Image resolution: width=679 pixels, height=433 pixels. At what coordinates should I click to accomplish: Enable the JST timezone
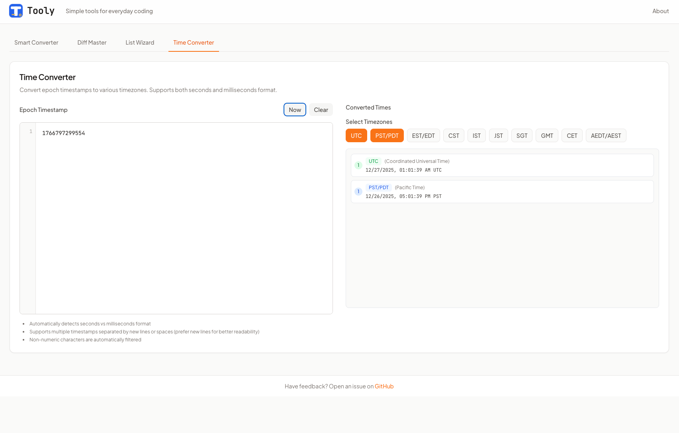[498, 135]
